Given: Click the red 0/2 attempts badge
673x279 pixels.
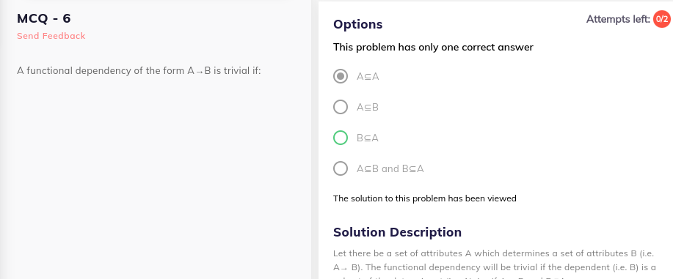Looking at the screenshot, I should coord(661,19).
